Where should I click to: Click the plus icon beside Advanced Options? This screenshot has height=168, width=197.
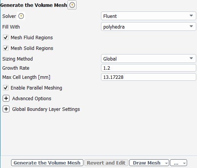tap(6, 98)
